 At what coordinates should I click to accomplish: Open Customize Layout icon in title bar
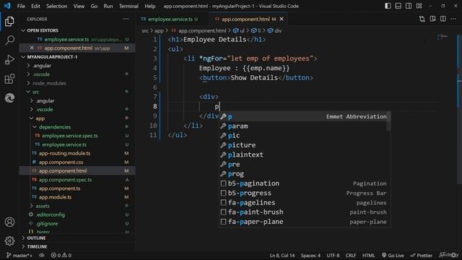419,6
